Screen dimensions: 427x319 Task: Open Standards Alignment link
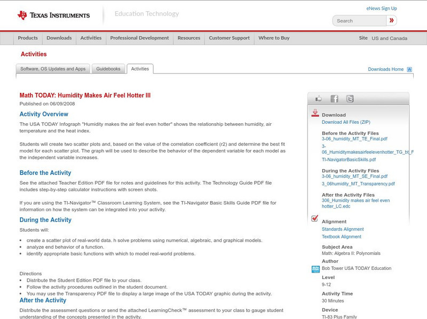343,229
